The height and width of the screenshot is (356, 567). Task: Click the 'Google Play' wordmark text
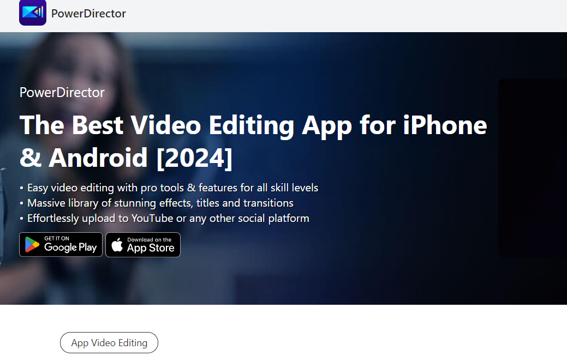coord(70,248)
